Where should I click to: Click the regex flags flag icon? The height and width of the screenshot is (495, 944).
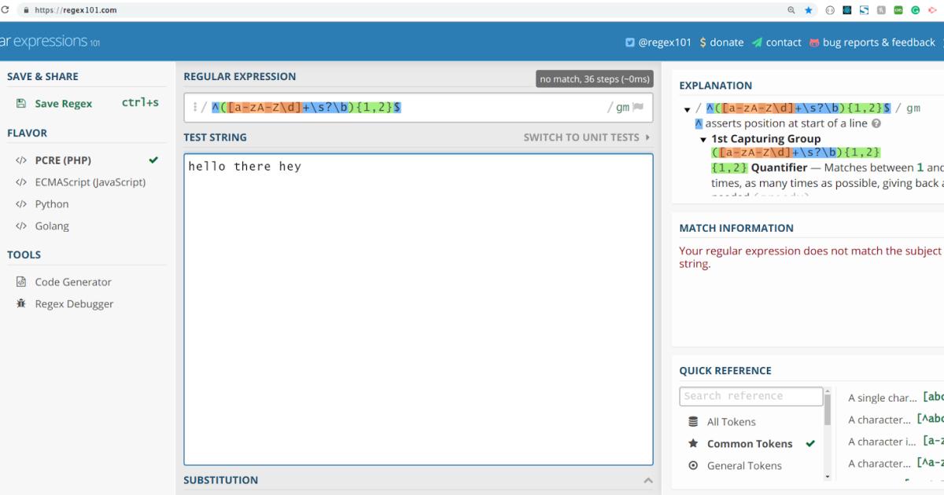[x=639, y=107]
